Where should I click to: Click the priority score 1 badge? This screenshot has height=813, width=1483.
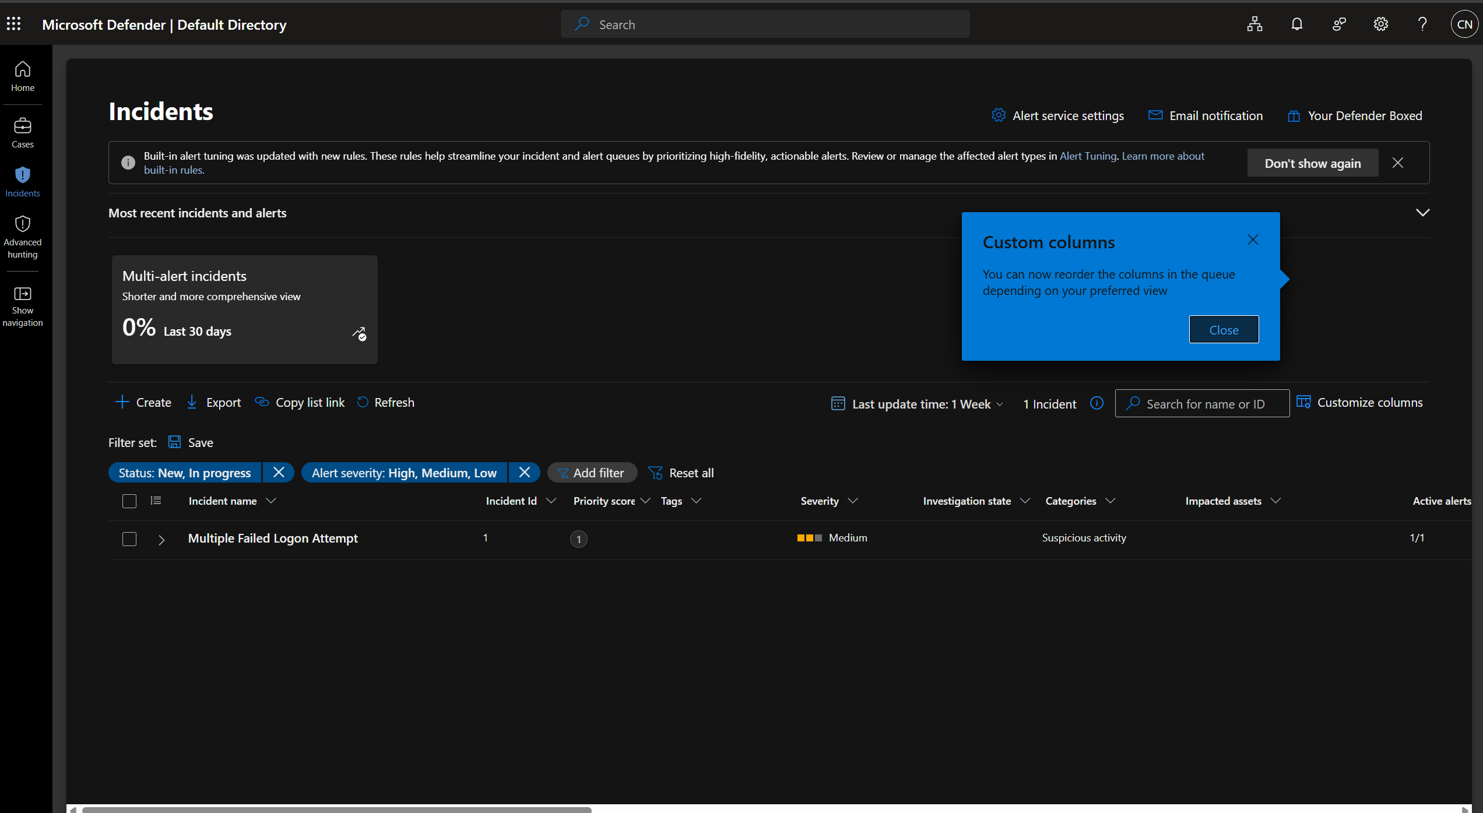tap(579, 539)
